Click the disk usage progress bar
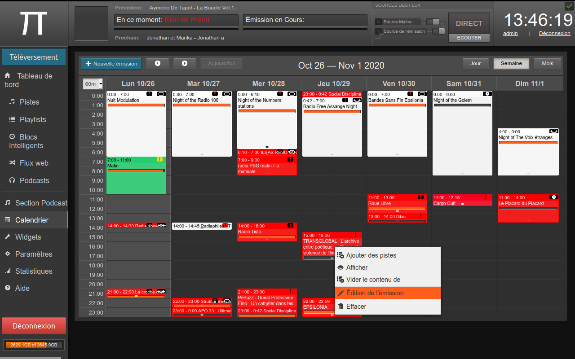The image size is (575, 359). pyautogui.click(x=34, y=345)
